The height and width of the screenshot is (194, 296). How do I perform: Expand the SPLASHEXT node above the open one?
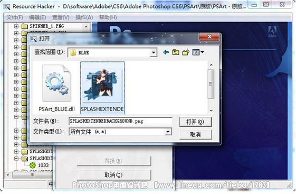pyautogui.click(x=16, y=151)
